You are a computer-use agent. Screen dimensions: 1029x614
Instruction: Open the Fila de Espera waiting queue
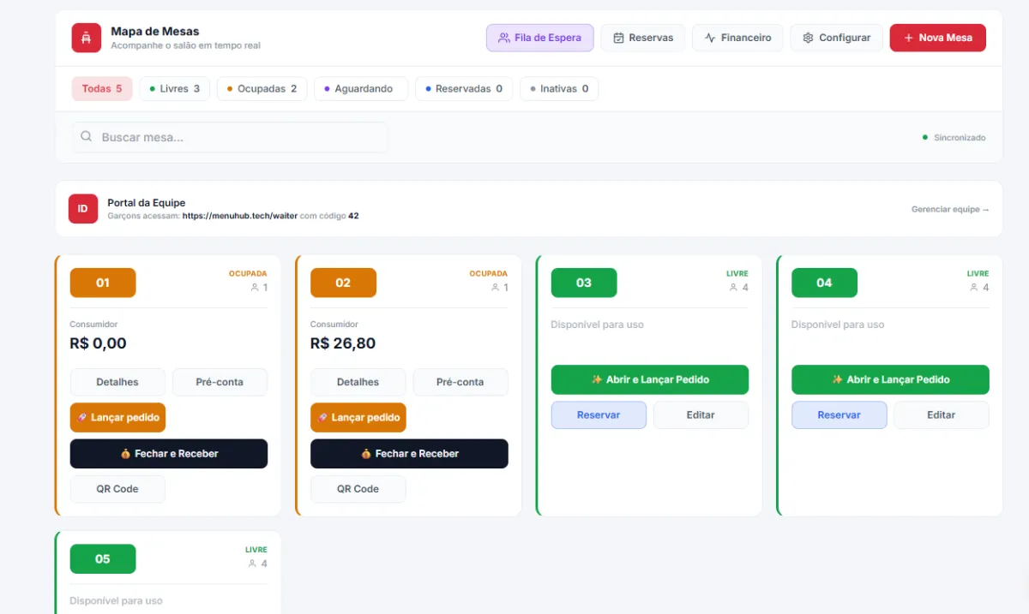[540, 38]
